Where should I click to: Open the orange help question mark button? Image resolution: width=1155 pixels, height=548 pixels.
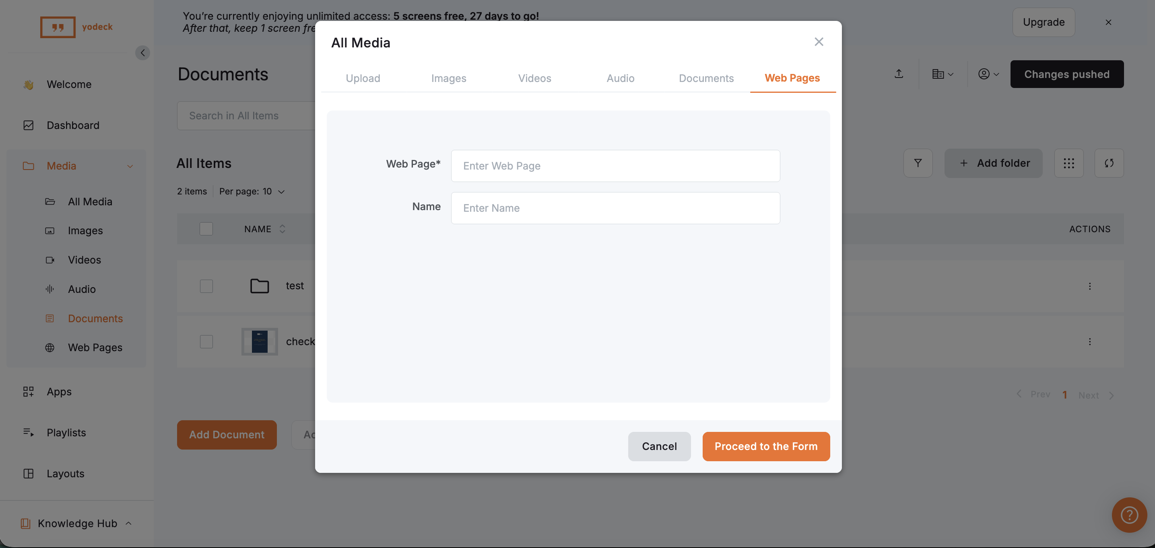click(x=1129, y=515)
